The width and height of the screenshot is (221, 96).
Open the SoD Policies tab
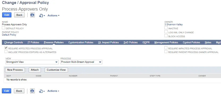[x=130, y=42]
